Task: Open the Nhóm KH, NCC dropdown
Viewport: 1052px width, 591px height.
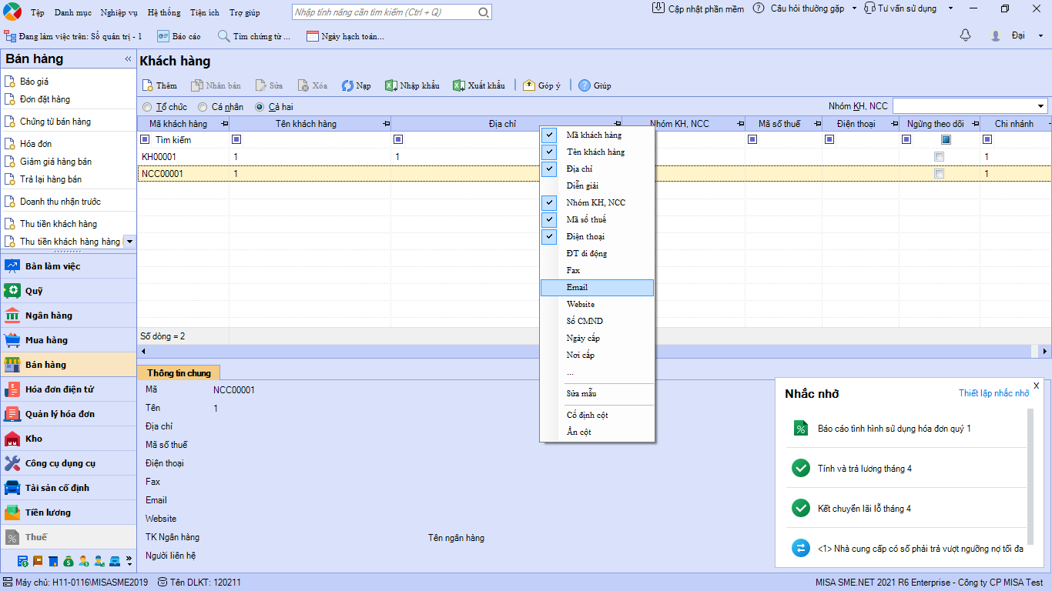Action: pyautogui.click(x=1041, y=106)
